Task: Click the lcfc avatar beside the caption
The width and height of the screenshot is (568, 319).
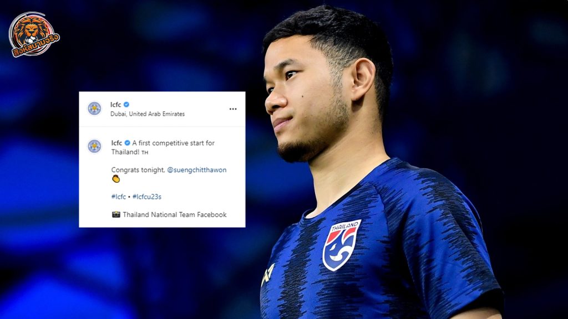Action: [x=94, y=146]
